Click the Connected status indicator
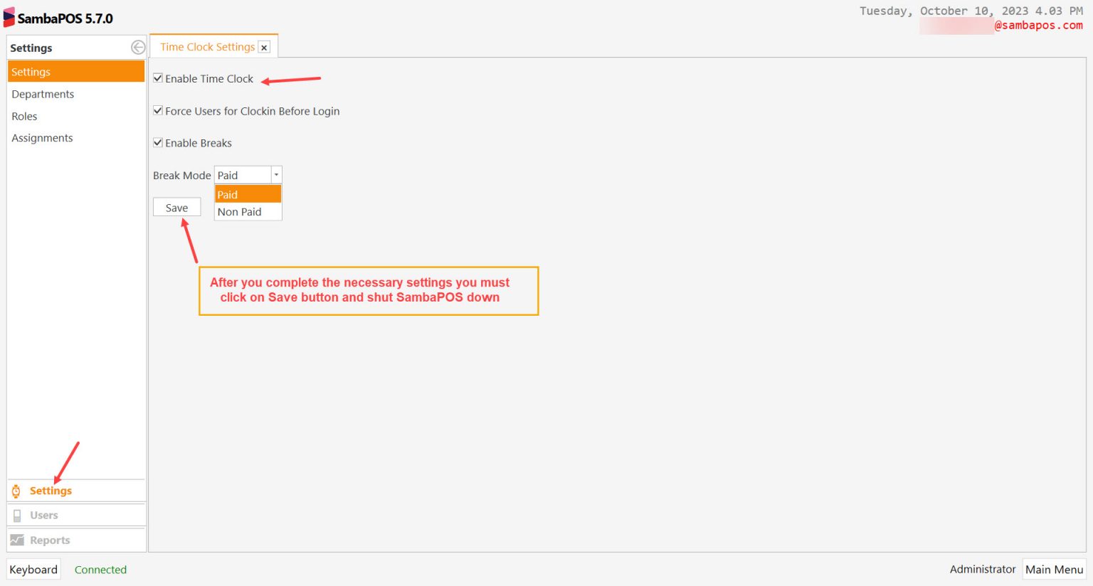Viewport: 1093px width, 586px height. click(x=100, y=569)
